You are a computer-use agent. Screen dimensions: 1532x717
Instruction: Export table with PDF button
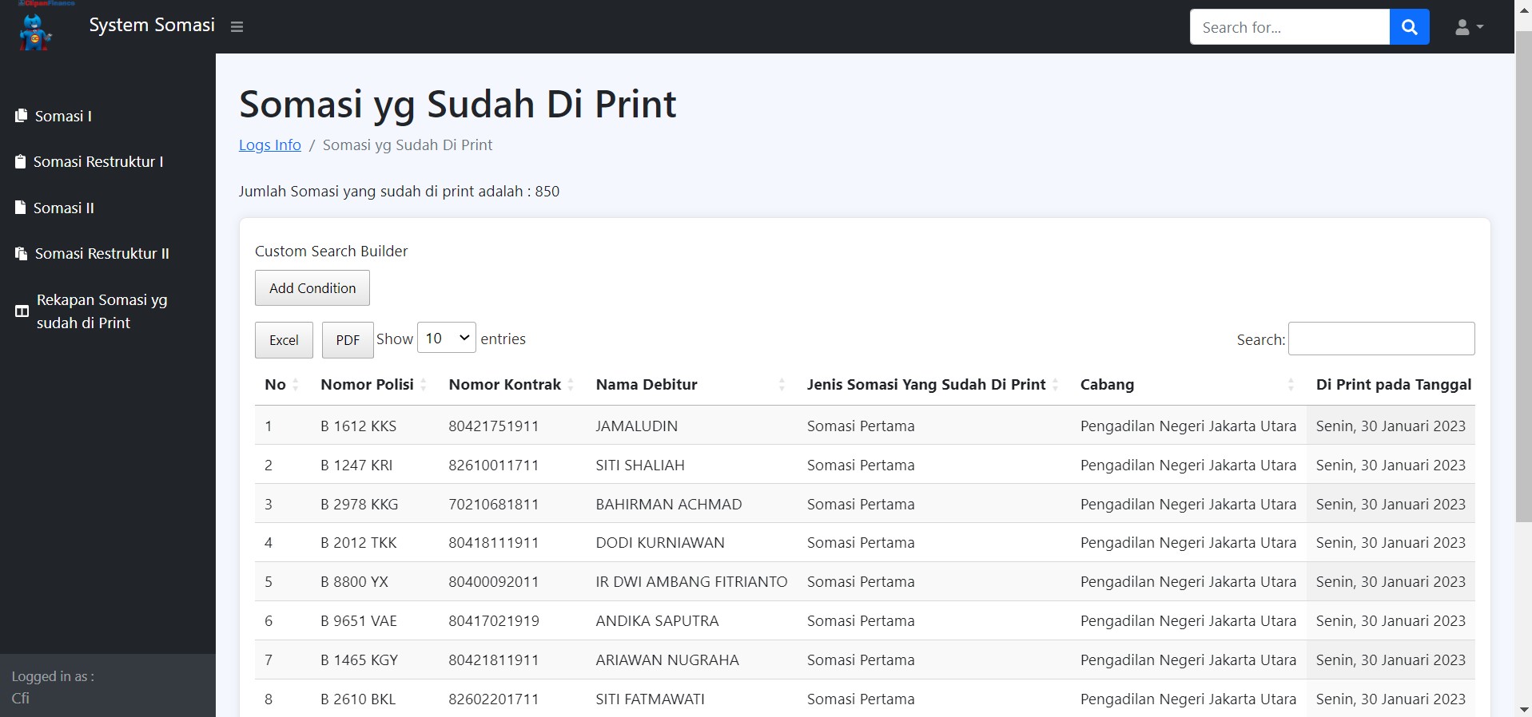[348, 340]
